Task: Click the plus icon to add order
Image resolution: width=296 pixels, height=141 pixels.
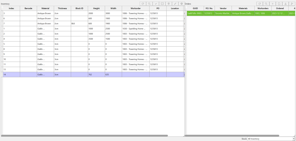Action: [273, 4]
